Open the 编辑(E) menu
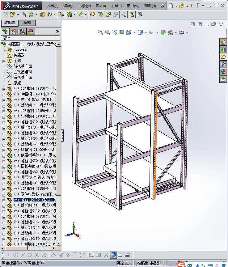The width and height of the screenshot is (228, 267). pyautogui.click(x=69, y=6)
